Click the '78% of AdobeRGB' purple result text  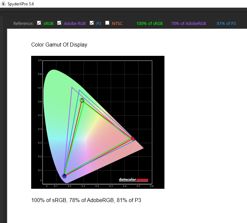[189, 24]
